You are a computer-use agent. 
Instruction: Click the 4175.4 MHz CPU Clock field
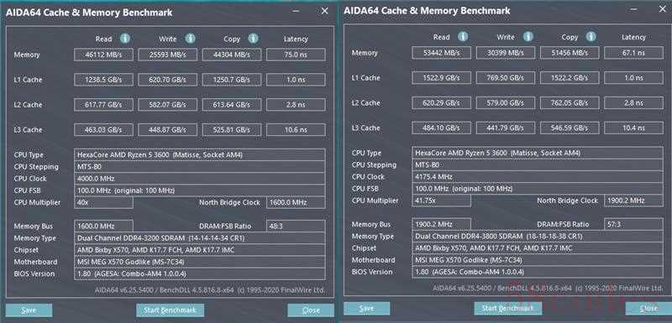coord(538,177)
